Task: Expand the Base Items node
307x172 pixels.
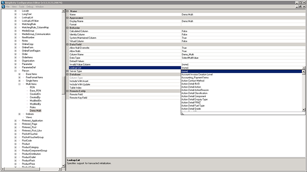Action: pyautogui.click(x=20, y=74)
